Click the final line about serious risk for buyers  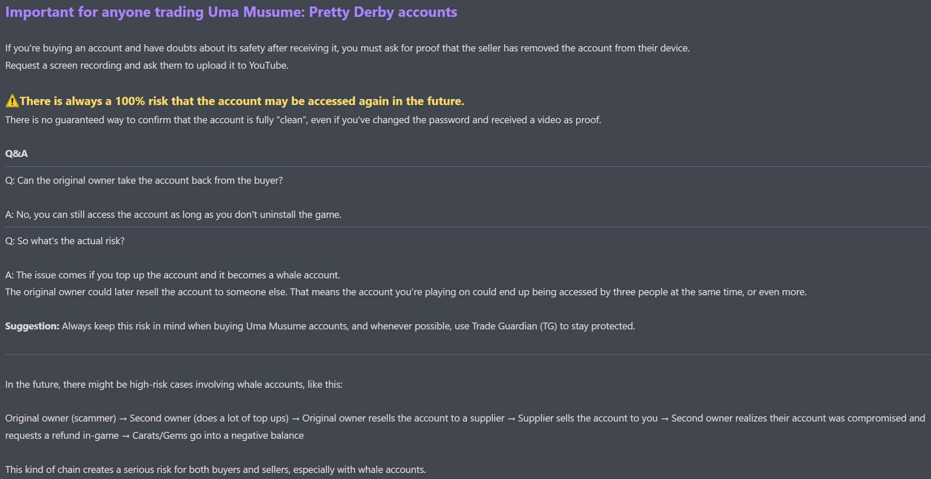point(216,470)
